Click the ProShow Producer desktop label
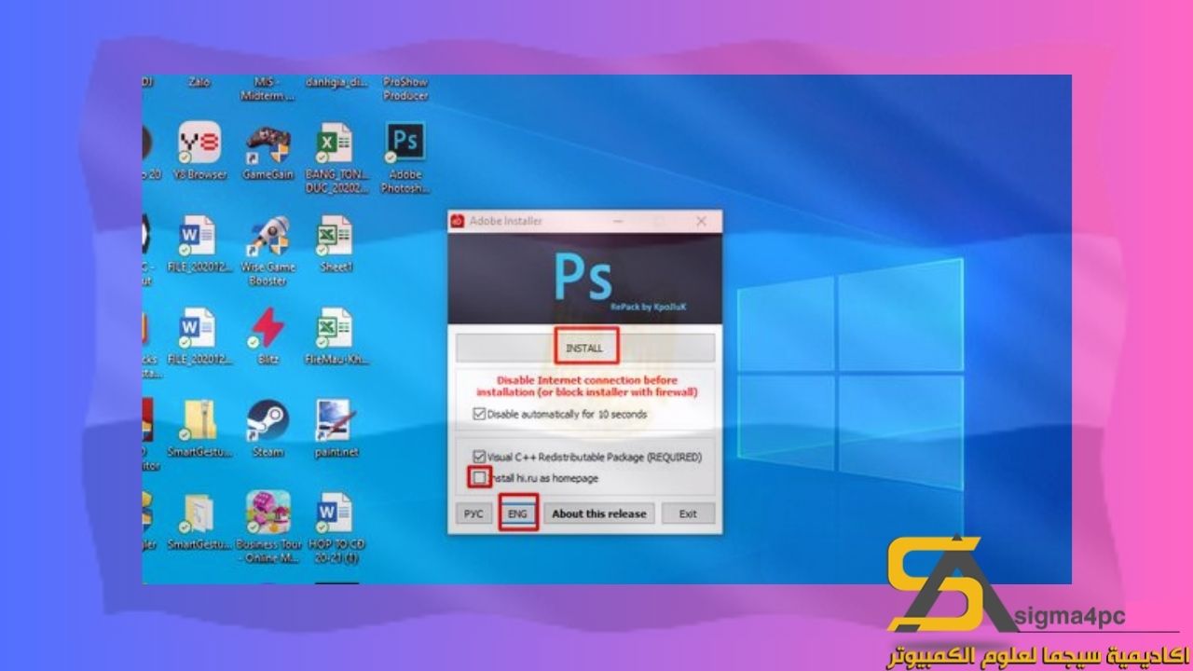This screenshot has height=671, width=1193. point(405,89)
